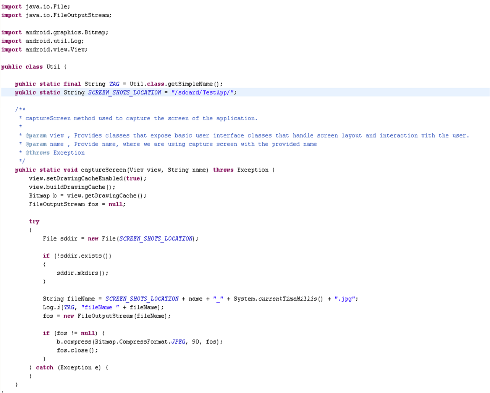Click the ".jpg" string literal
This screenshot has height=393, width=490.
(344, 299)
